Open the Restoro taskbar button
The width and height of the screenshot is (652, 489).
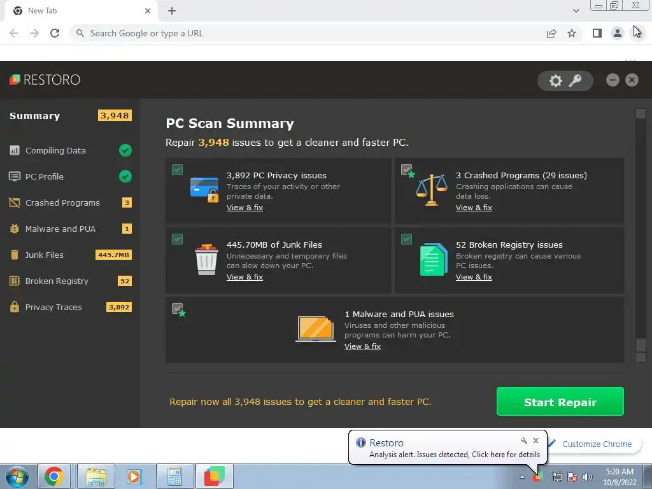coord(215,476)
